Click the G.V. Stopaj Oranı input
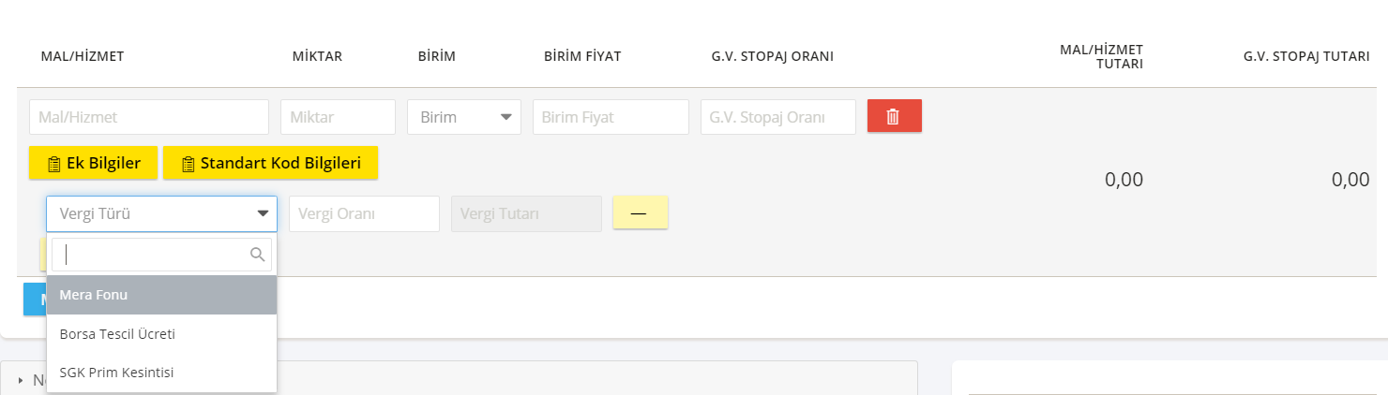Viewport: 1388px width, 395px height. tap(778, 117)
